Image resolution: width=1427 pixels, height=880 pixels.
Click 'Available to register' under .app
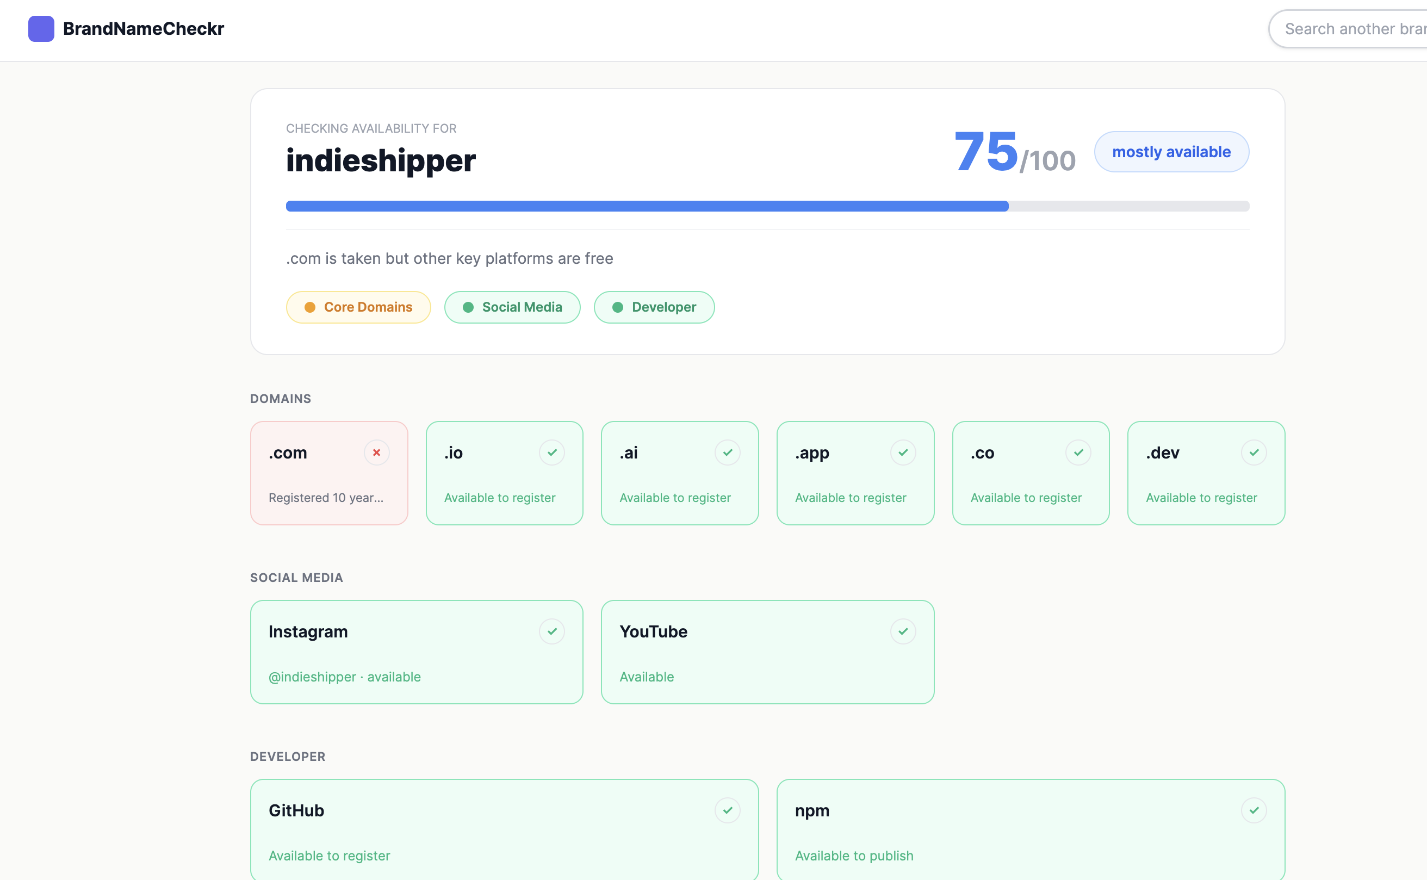pos(851,498)
